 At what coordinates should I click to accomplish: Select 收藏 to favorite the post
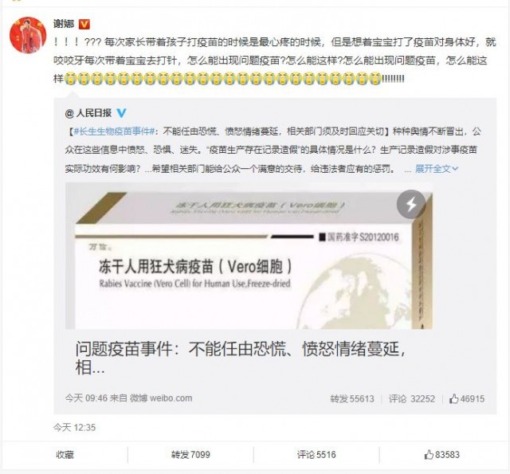[65, 455]
